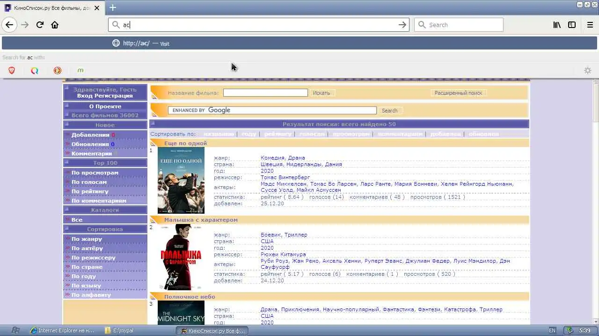
Task: Open director Томас Винтерберг link
Action: pos(285,177)
